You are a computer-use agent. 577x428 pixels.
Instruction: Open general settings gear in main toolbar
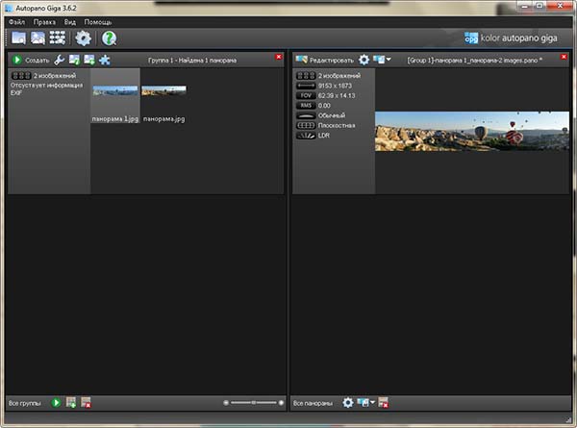pyautogui.click(x=84, y=38)
